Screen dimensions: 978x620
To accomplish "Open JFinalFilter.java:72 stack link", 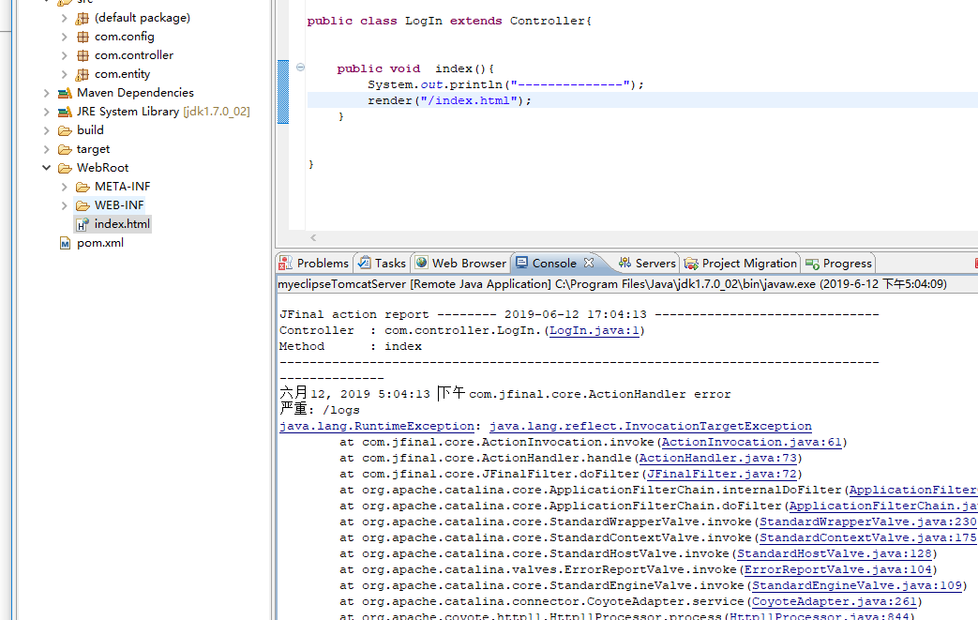I will pyautogui.click(x=722, y=474).
